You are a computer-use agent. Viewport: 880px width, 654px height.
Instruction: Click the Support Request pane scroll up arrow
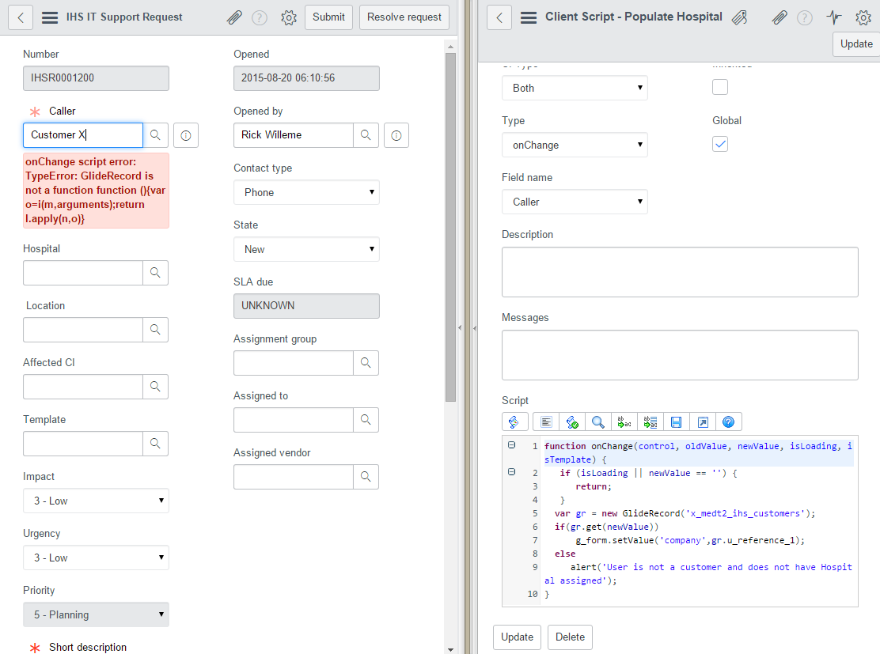[x=450, y=47]
